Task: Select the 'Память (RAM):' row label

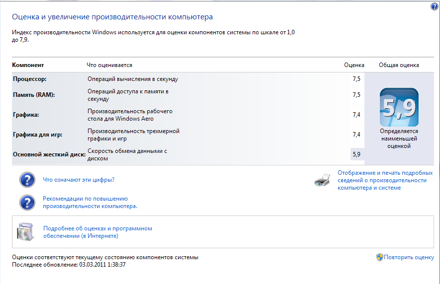Action: 34,95
